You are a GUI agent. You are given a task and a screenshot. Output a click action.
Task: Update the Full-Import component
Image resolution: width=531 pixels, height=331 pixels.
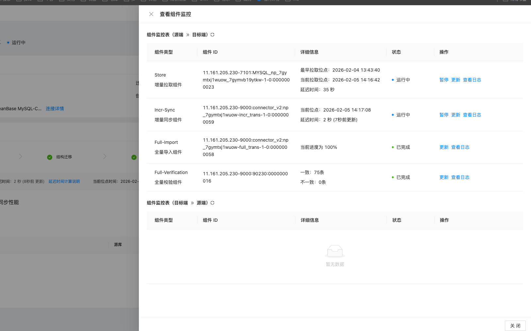coord(444,147)
